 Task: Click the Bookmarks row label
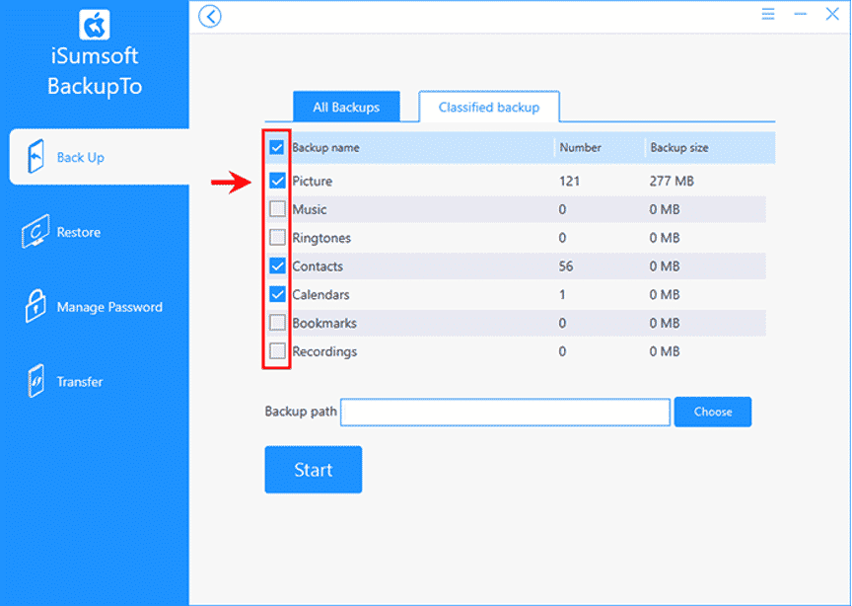[x=324, y=323]
